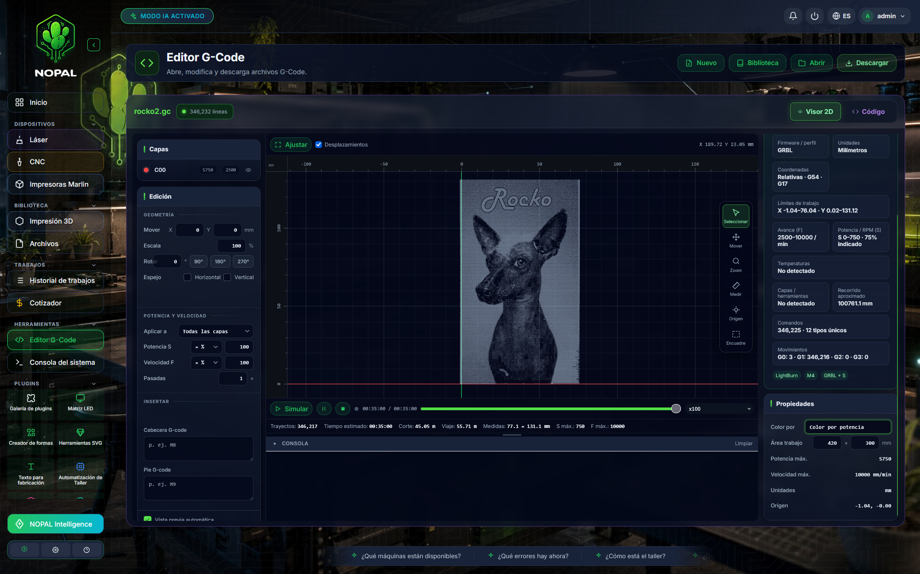Image resolution: width=920 pixels, height=574 pixels.
Task: Open Color por potencia dropdown
Action: pyautogui.click(x=848, y=427)
